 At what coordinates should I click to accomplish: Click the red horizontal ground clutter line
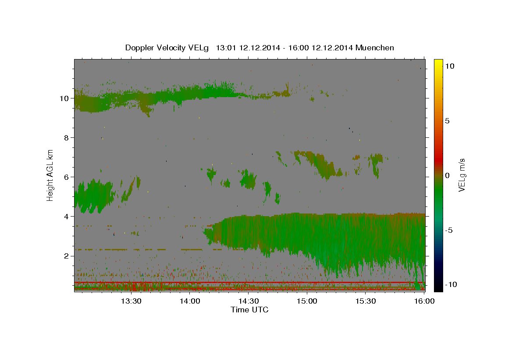249,283
